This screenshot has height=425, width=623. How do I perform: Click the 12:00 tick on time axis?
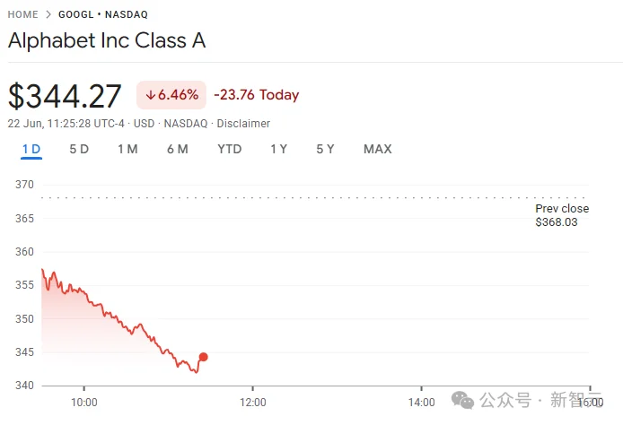click(253, 403)
